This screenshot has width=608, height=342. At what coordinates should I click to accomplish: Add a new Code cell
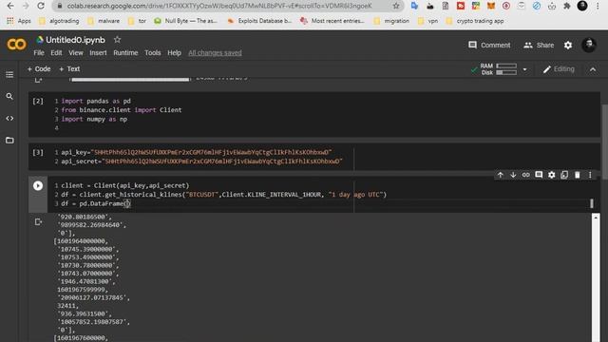pos(39,69)
